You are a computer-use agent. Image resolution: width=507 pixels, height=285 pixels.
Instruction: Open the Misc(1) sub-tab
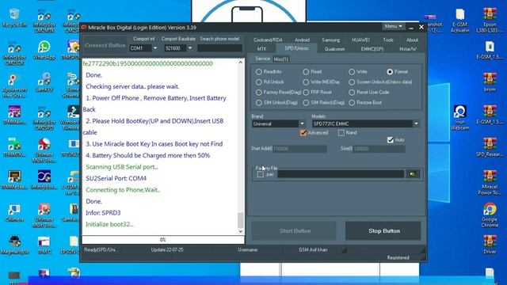point(280,59)
